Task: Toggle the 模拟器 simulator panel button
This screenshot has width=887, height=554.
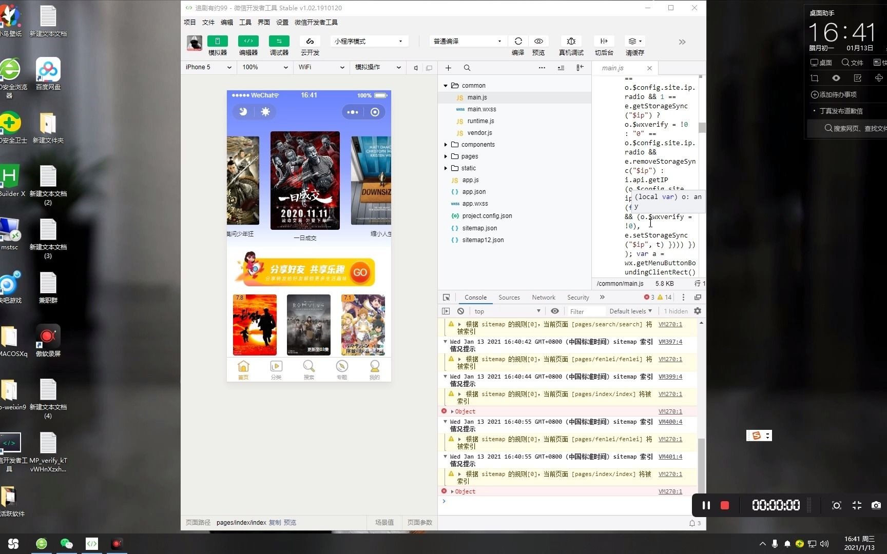Action: tap(218, 41)
